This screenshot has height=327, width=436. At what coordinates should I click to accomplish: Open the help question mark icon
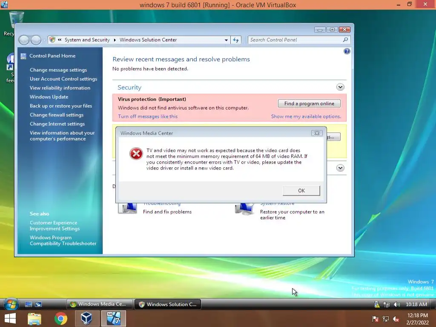tap(347, 51)
